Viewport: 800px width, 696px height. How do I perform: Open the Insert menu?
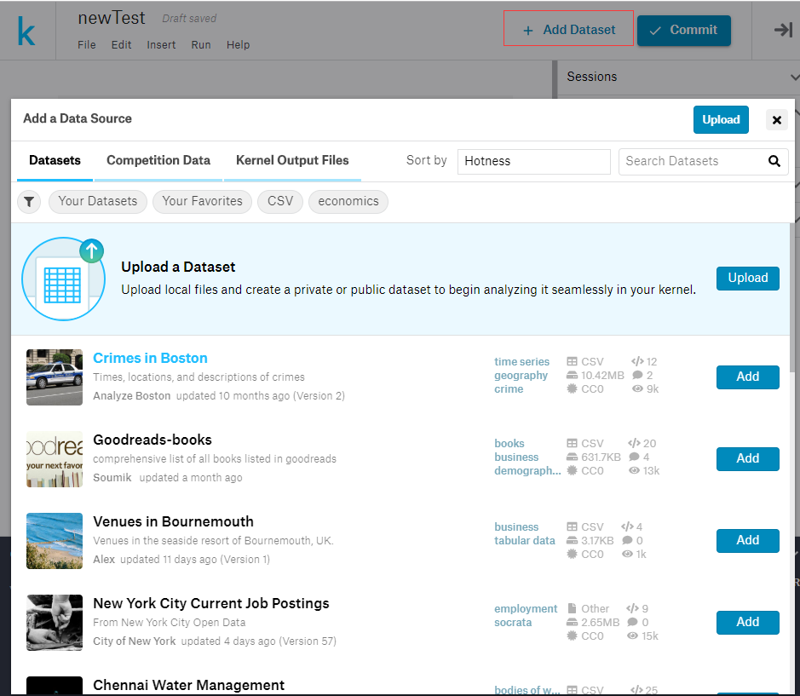(161, 45)
